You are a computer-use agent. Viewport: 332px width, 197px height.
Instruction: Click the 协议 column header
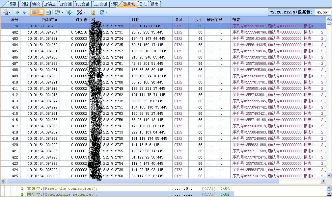click(178, 20)
